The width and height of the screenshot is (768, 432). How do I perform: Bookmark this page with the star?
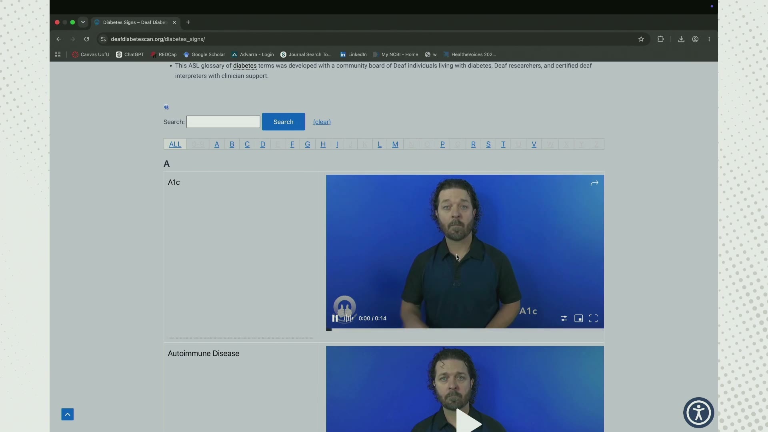(641, 39)
